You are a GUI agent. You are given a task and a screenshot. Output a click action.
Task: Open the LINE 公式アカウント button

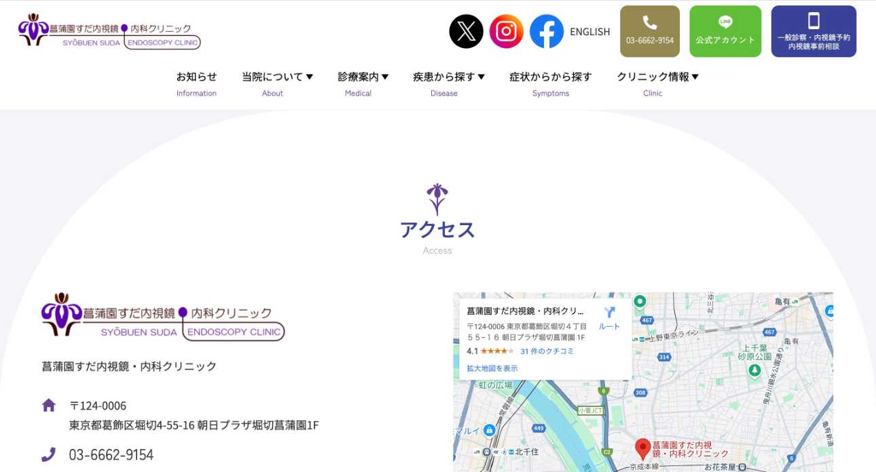(x=725, y=31)
